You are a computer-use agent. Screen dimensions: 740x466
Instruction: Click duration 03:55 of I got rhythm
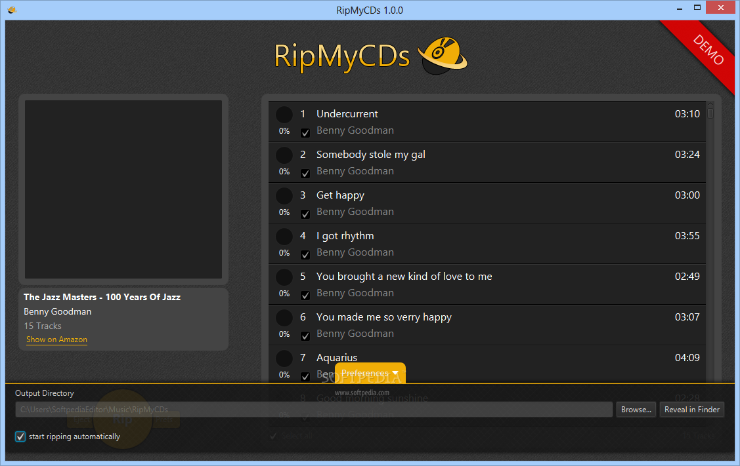(687, 235)
